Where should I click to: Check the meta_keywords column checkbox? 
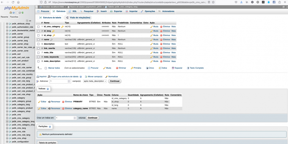pos(38,57)
